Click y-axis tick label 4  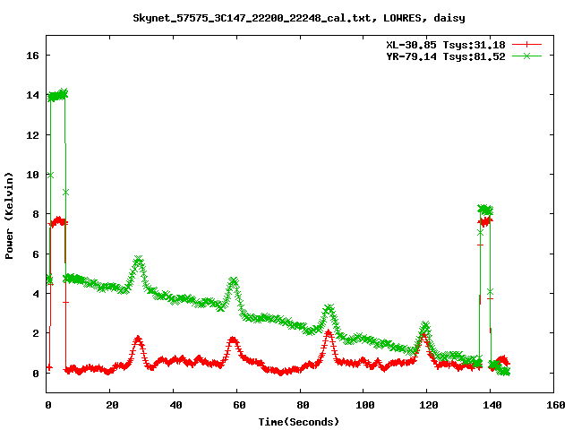tap(36, 294)
